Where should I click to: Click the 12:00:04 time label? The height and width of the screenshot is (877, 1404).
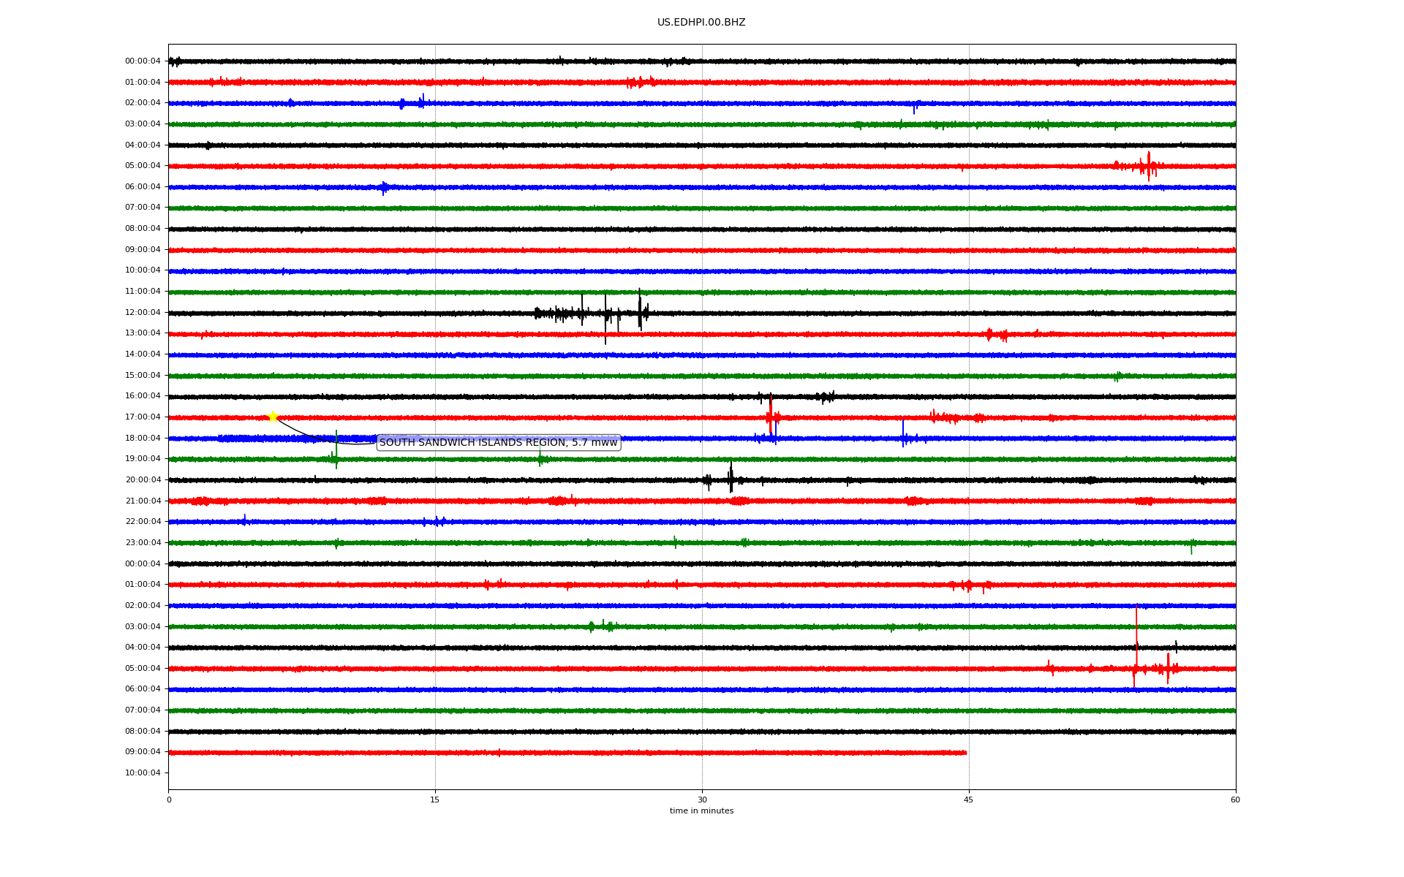143,313
